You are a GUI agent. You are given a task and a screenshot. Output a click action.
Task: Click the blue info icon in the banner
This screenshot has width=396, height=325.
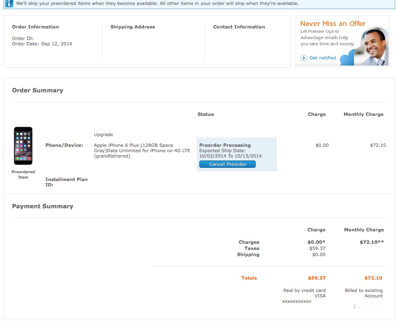[x=9, y=4]
